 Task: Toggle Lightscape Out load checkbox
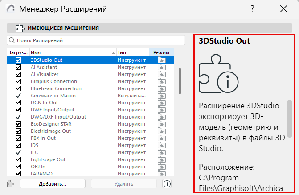pos(18,159)
